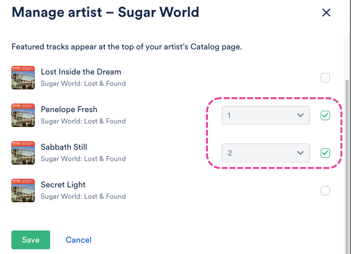Uncheck the Penelope Fresh featured checkbox
This screenshot has height=254, width=351.
[325, 115]
